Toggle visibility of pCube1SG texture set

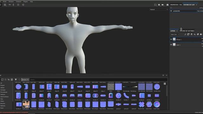point(171,11)
